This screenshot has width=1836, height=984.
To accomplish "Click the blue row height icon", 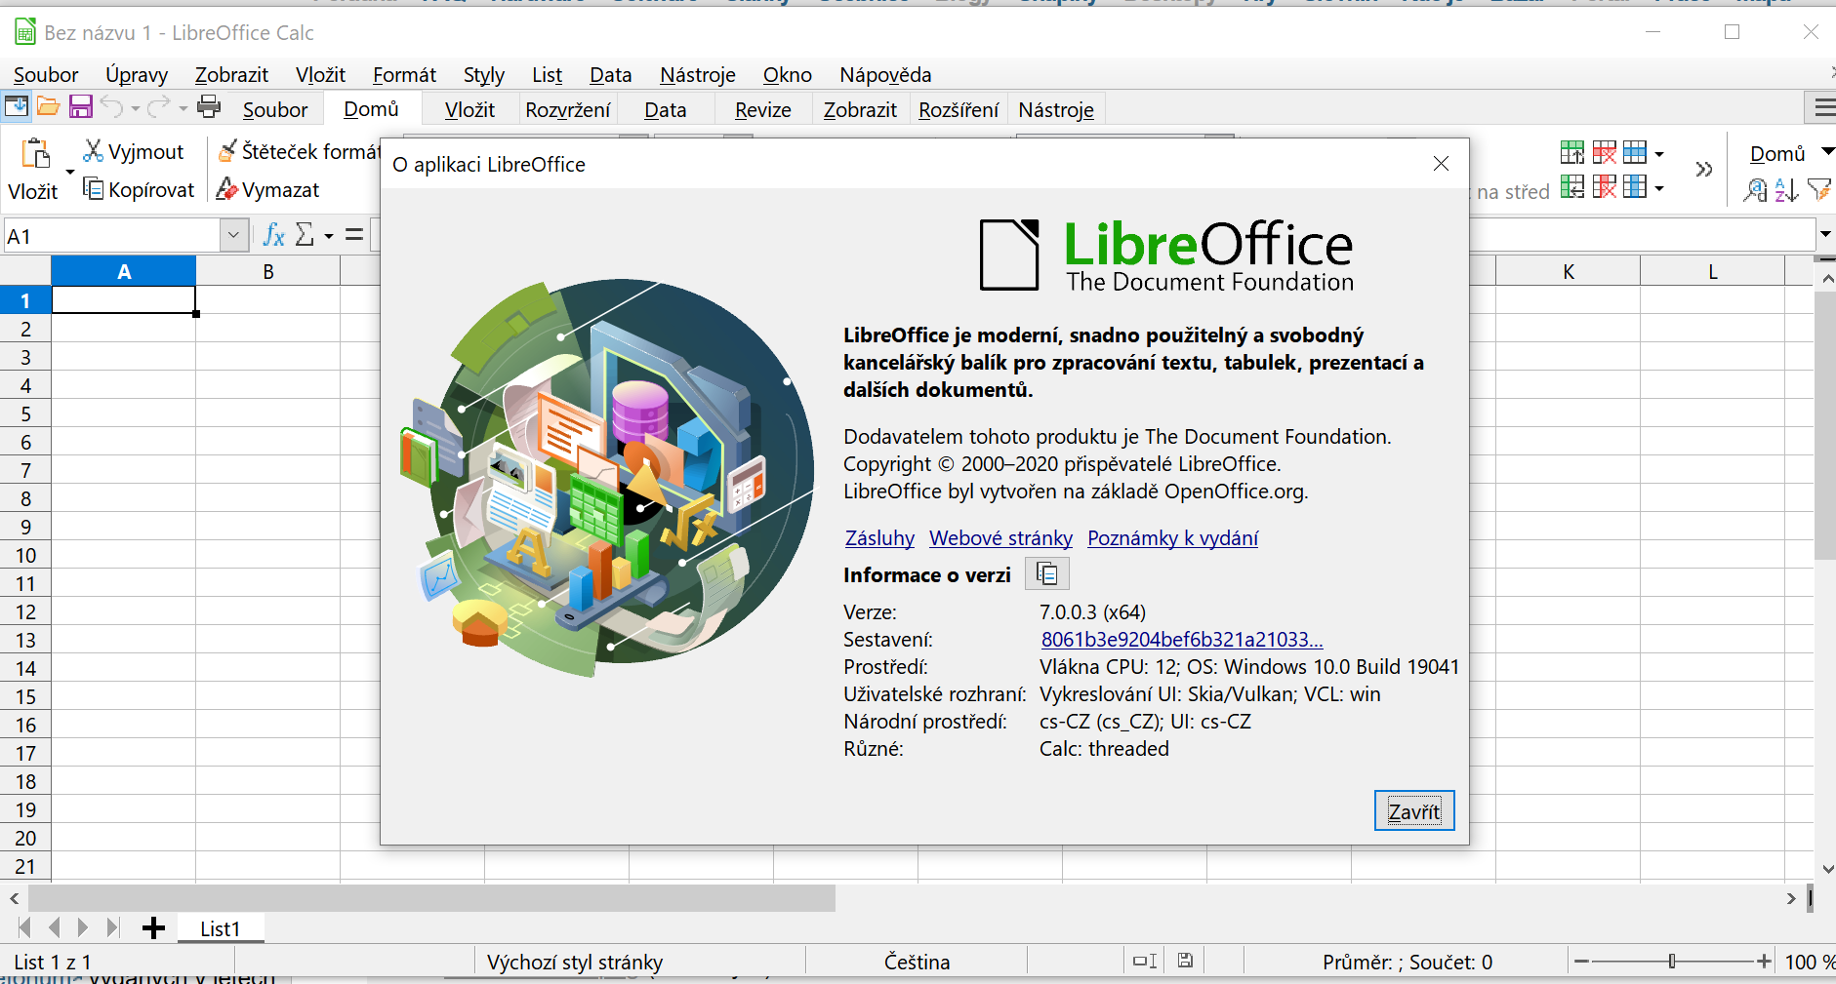I will click(x=1635, y=152).
